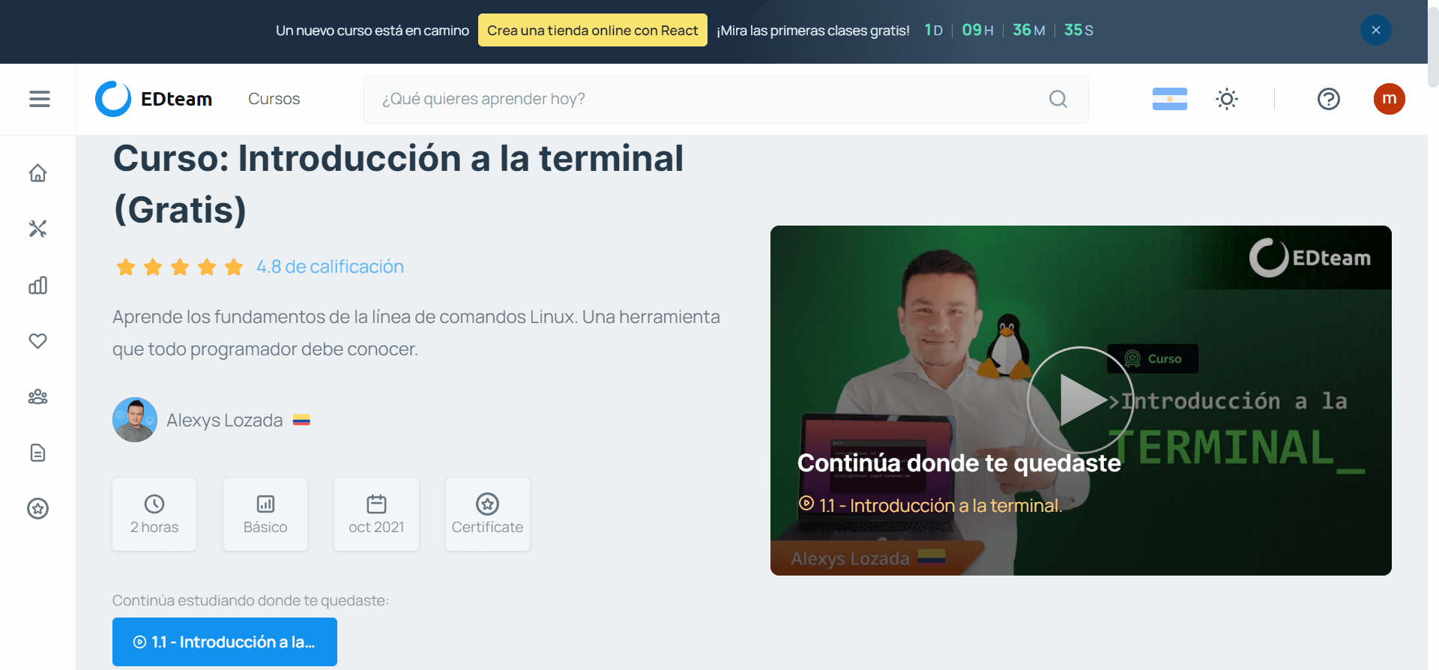Click the Colombian flag next to Alexys Lozada

301,420
